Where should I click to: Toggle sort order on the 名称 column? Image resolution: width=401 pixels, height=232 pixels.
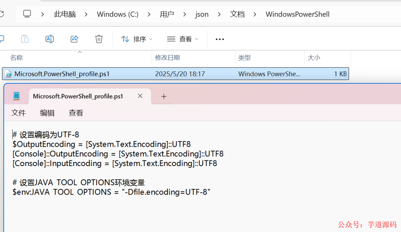[17, 57]
